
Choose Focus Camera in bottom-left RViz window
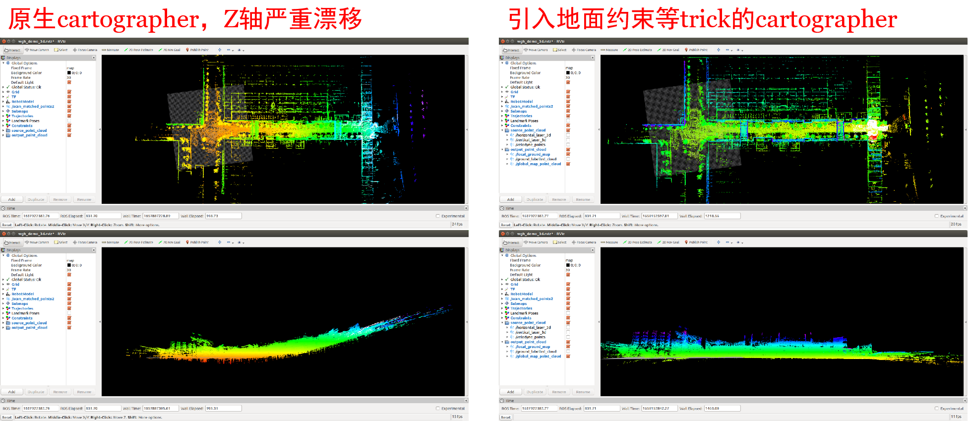click(x=85, y=242)
